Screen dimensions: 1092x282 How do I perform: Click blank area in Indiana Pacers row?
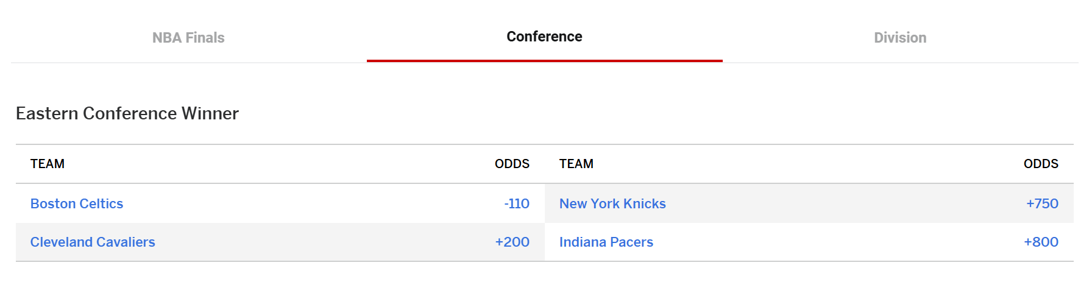(x=838, y=242)
